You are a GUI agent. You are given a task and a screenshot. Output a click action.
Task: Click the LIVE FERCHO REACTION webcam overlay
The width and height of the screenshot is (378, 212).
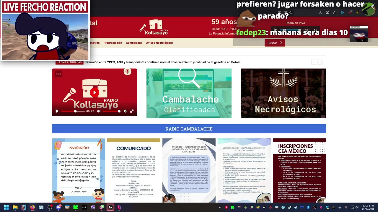point(45,30)
